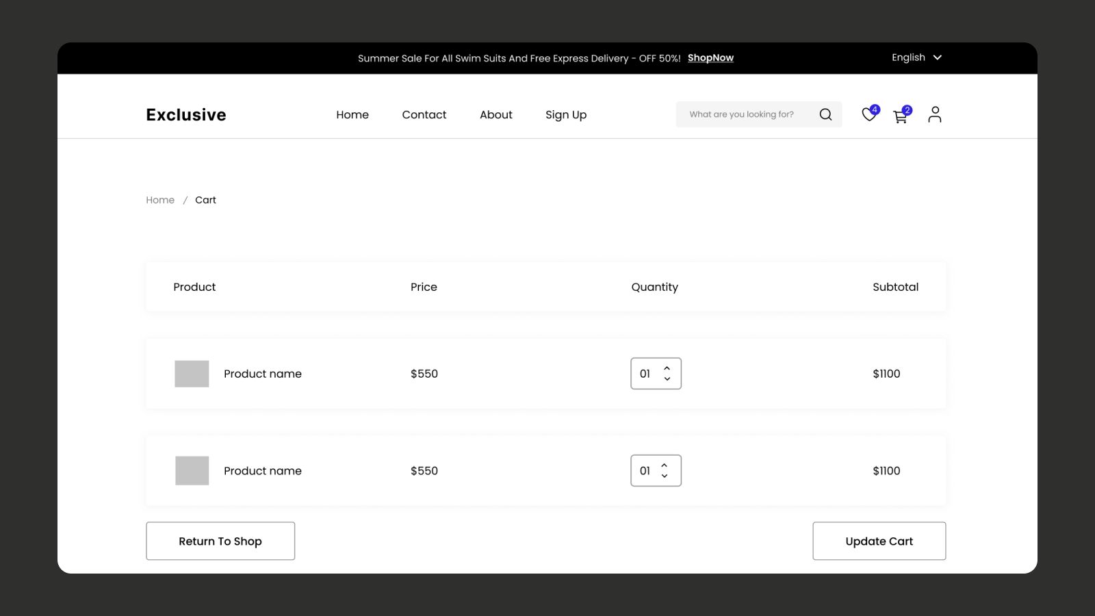This screenshot has width=1095, height=616.
Task: Click the search magnifier icon
Action: (825, 114)
